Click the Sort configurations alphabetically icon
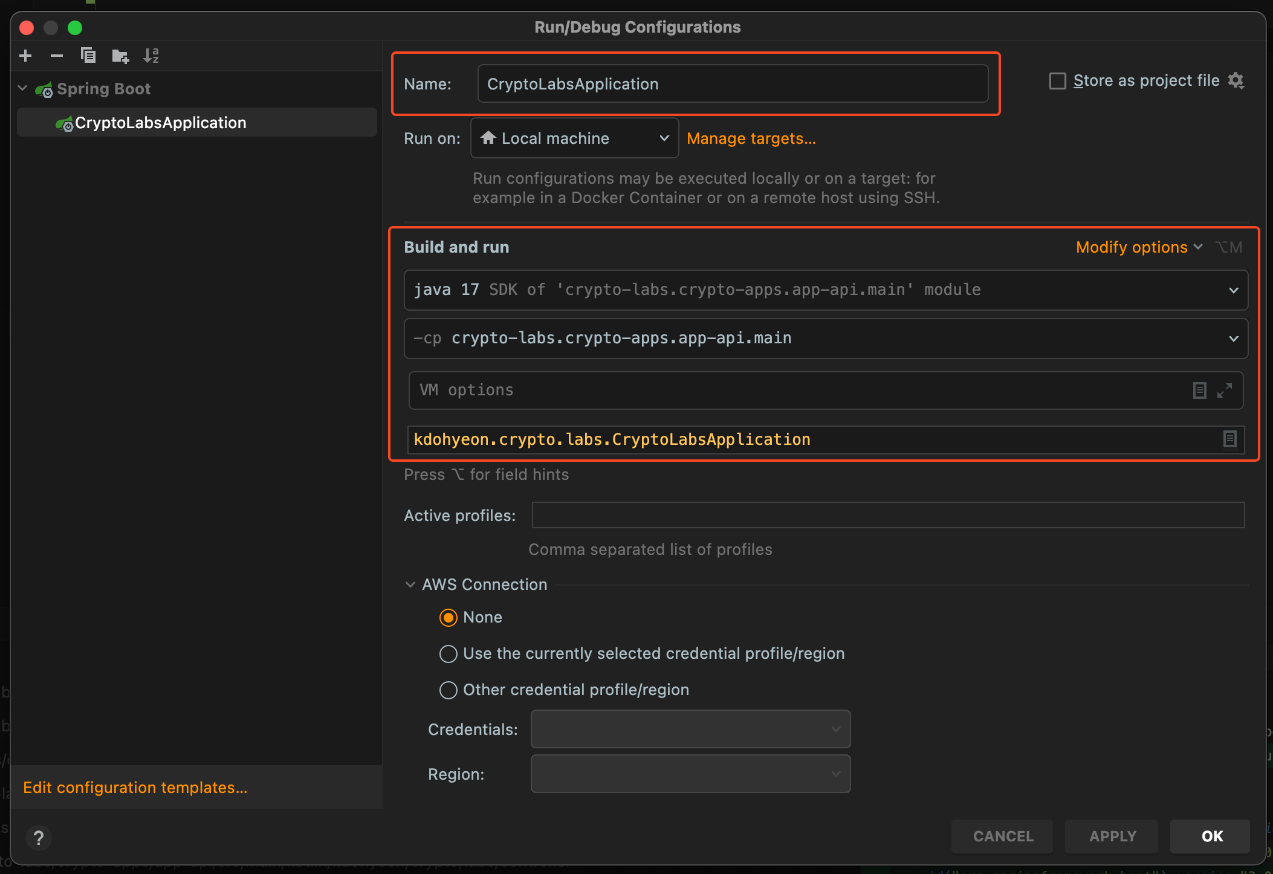This screenshot has width=1273, height=874. (x=151, y=56)
